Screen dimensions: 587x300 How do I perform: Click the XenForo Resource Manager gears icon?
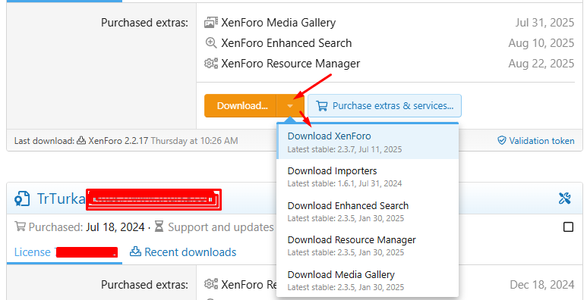tap(211, 64)
